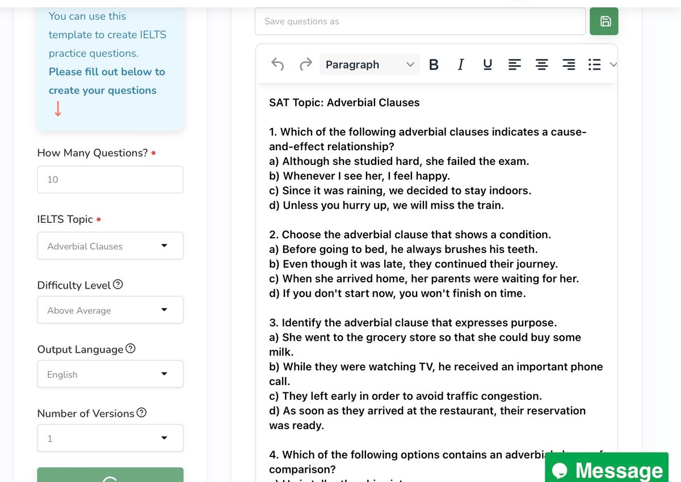This screenshot has height=482, width=681.
Task: Open the IELTS Topic dropdown
Action: click(x=110, y=246)
